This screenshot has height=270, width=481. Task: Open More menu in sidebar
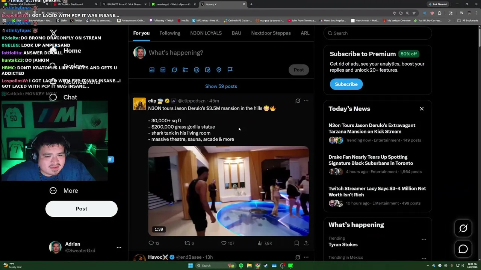pyautogui.click(x=64, y=190)
